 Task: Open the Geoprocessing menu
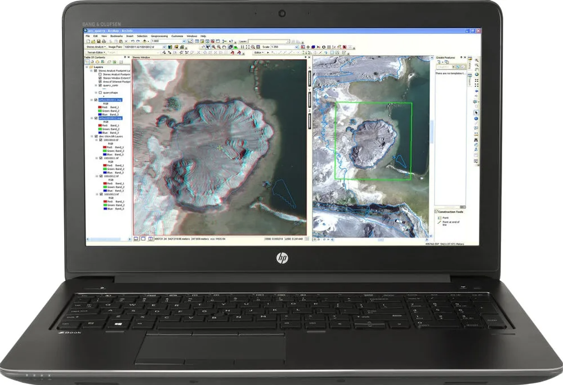(x=159, y=35)
